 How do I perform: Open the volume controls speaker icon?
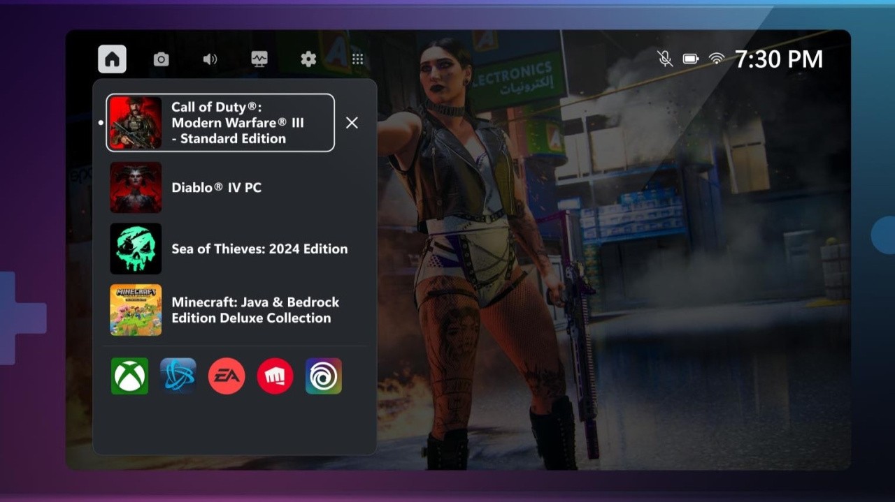pos(210,59)
